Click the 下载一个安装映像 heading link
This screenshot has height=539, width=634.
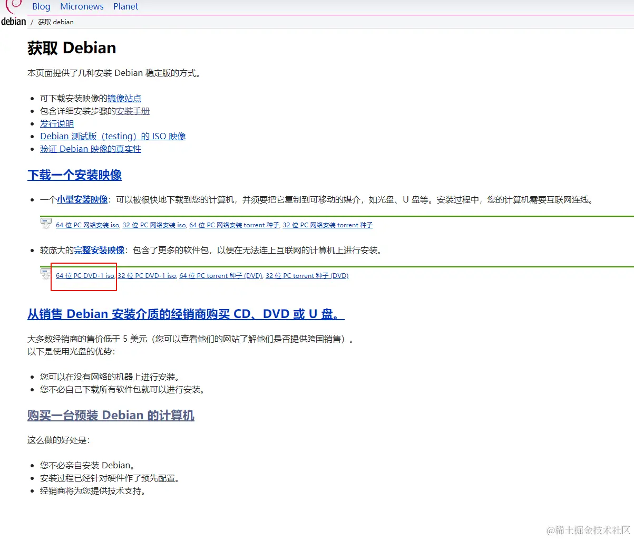click(75, 175)
